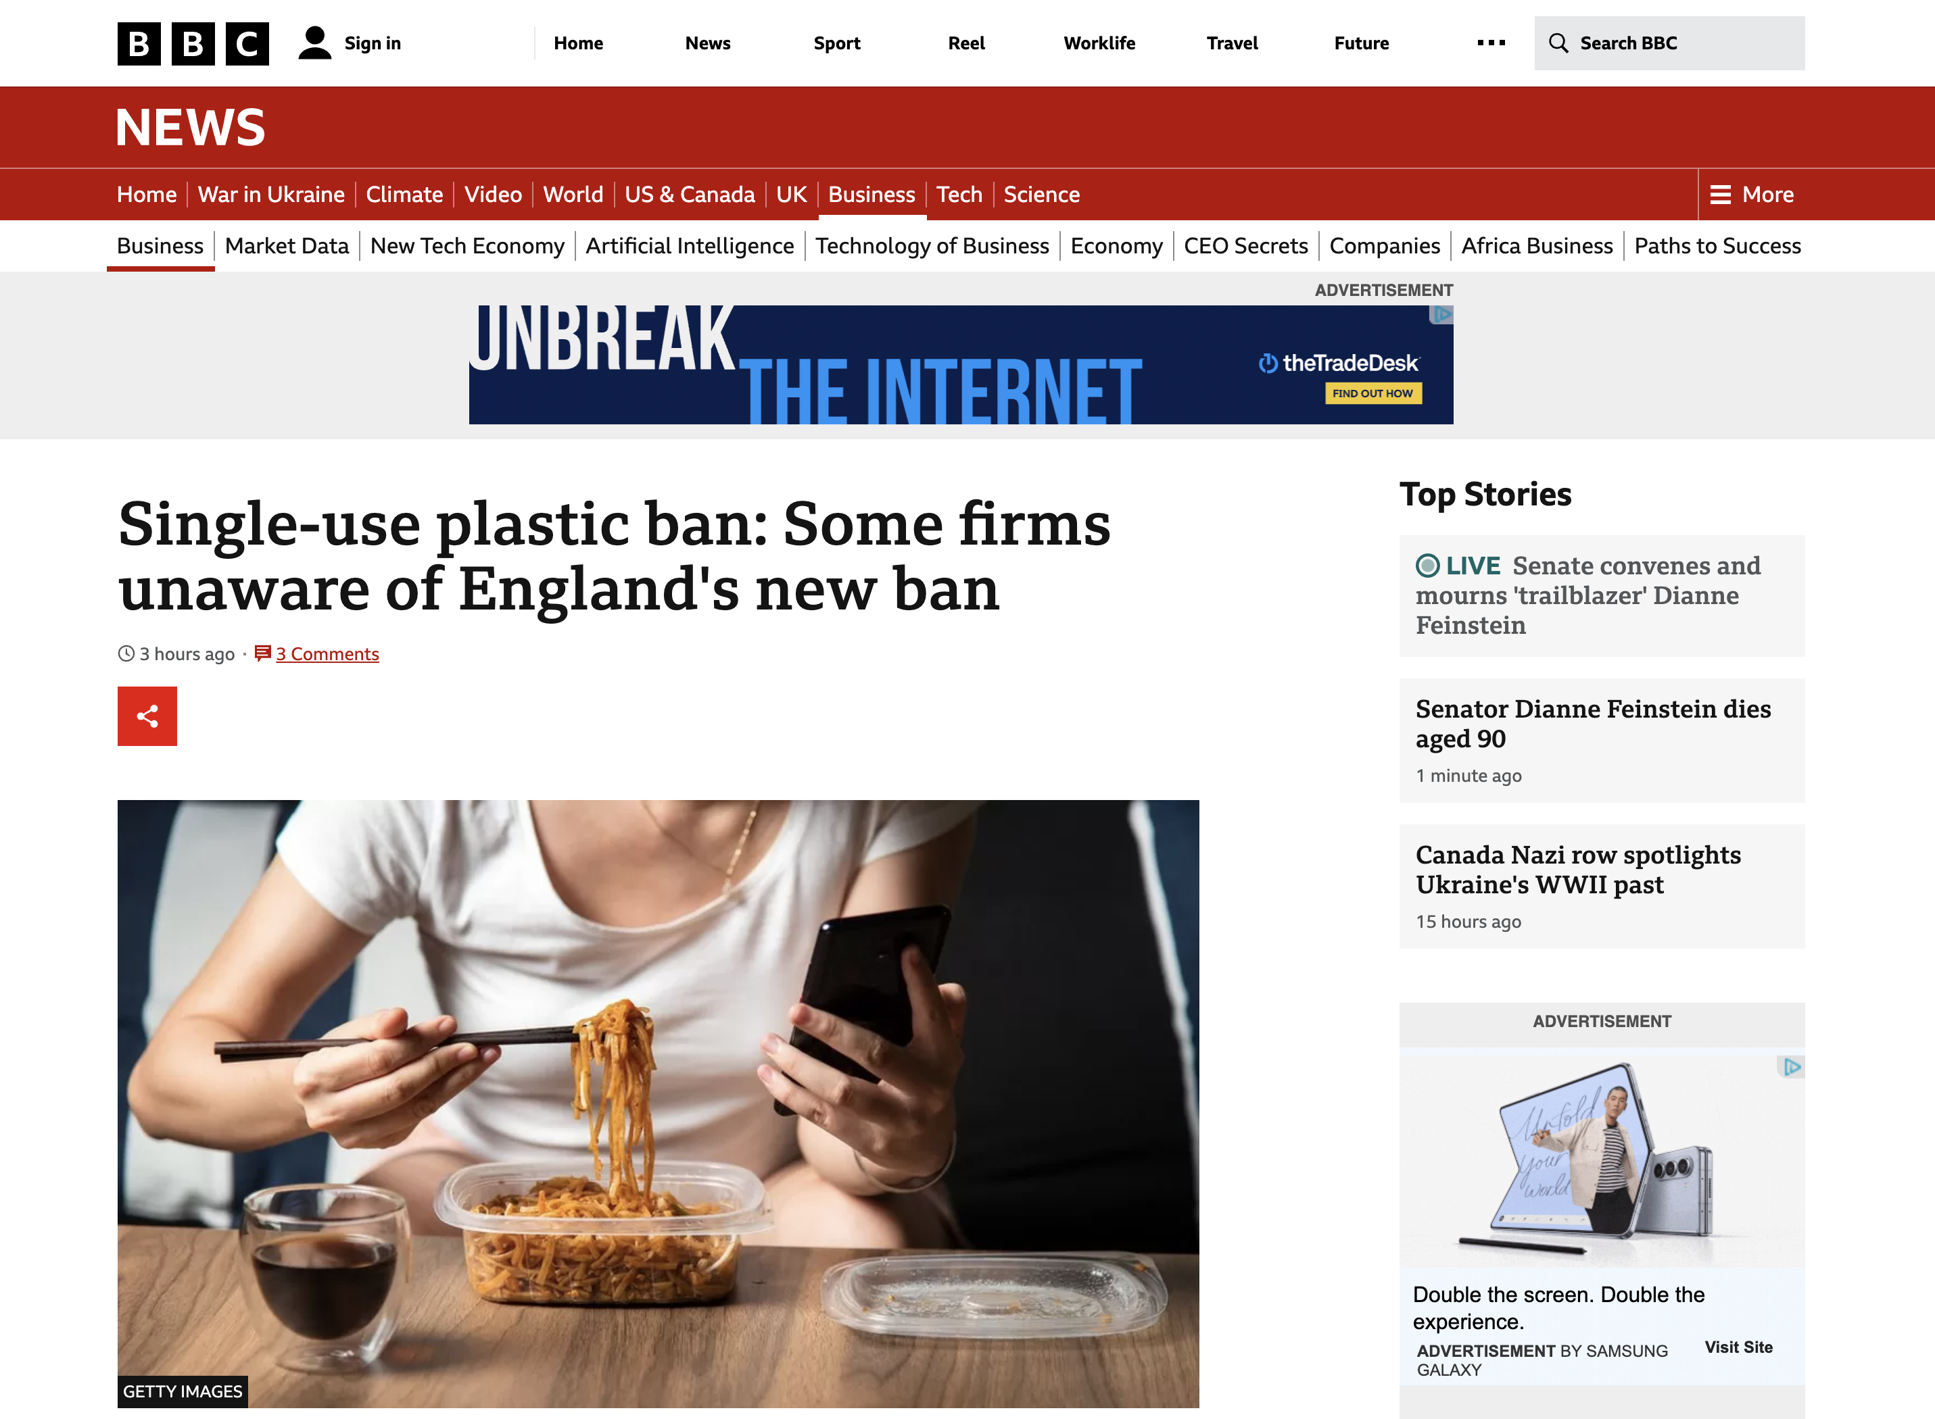The image size is (1935, 1419).
Task: Open the 3 Comments link
Action: (x=327, y=653)
